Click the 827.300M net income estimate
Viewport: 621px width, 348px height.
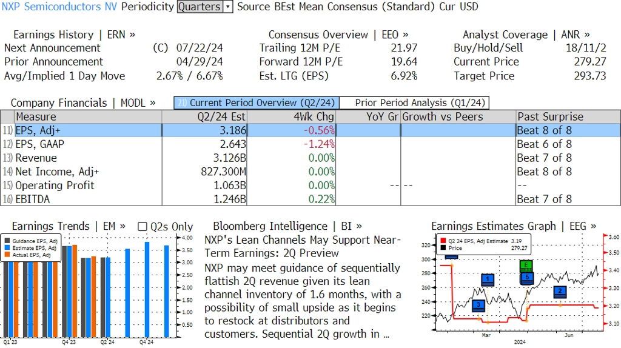[223, 172]
